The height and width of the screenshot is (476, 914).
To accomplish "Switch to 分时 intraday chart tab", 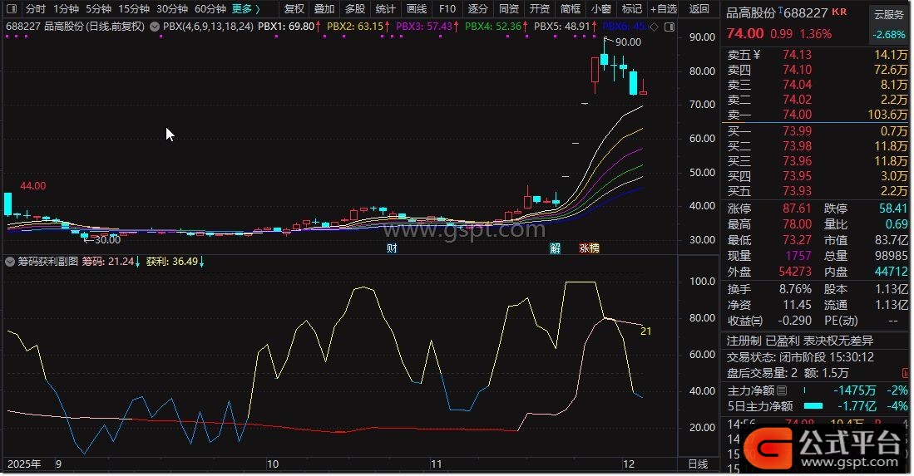I will pos(35,9).
